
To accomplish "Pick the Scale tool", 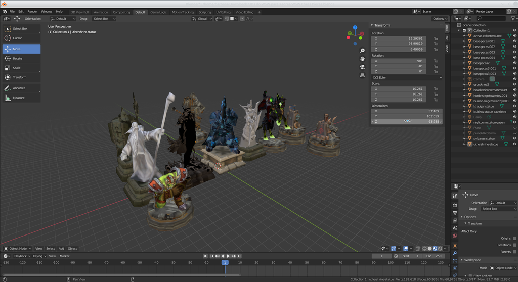I will [x=21, y=68].
